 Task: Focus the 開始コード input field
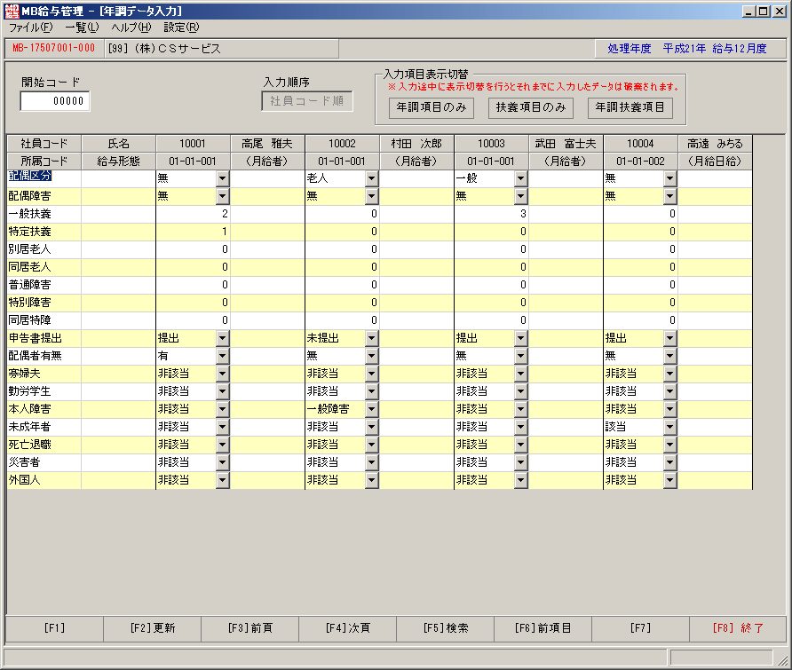tap(55, 101)
